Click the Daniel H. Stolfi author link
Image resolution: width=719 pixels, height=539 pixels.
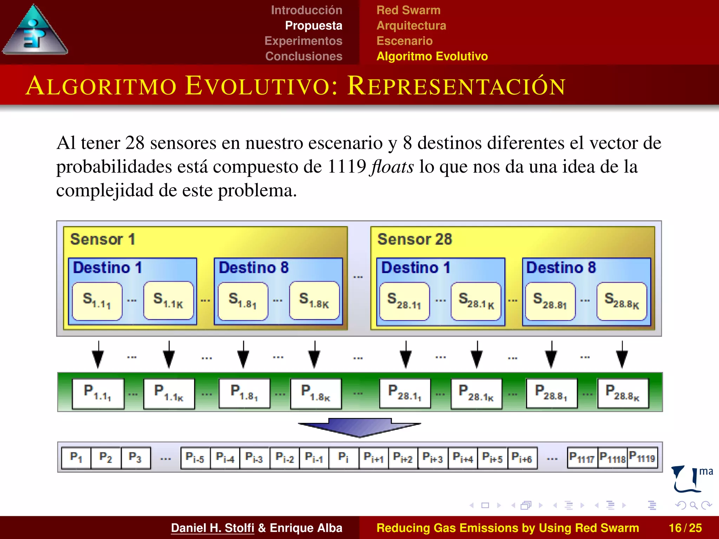(x=212, y=528)
